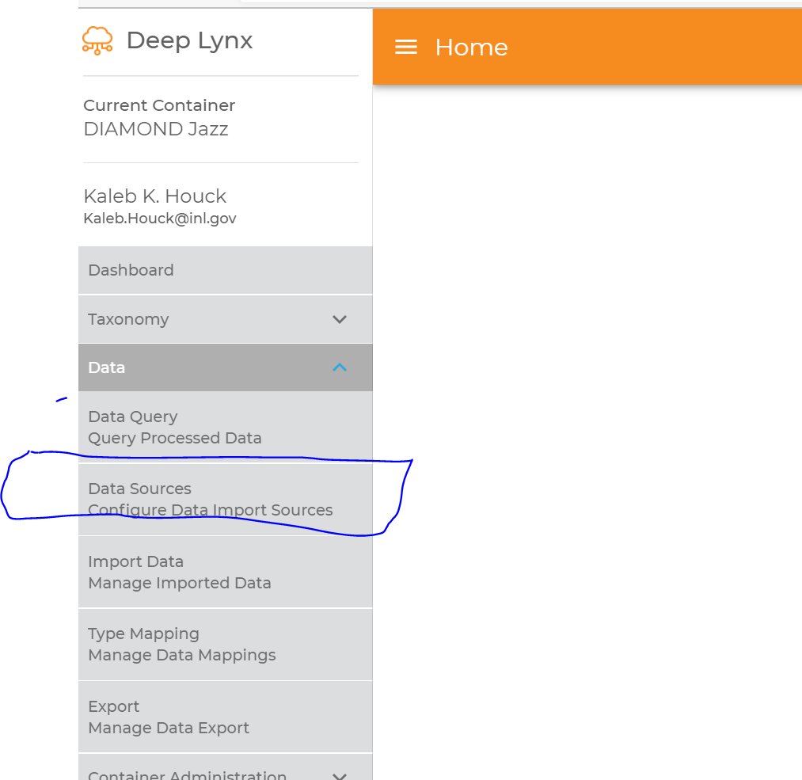Open Data Sources to configure imports
802x780 pixels.
click(140, 489)
